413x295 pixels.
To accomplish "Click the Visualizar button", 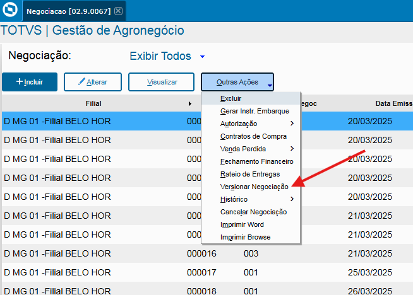I will (x=161, y=82).
